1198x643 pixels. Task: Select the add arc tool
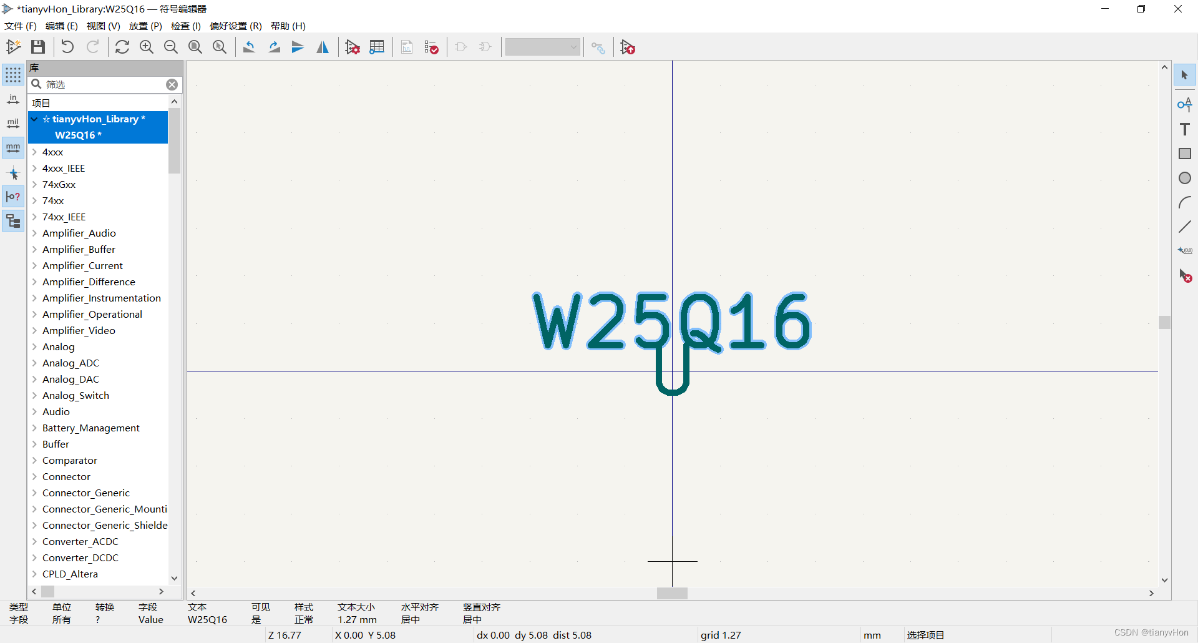pos(1184,202)
